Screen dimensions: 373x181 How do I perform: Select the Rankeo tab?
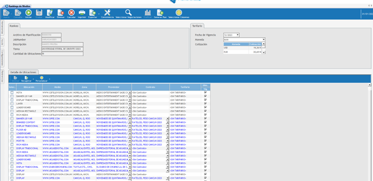[14, 26]
